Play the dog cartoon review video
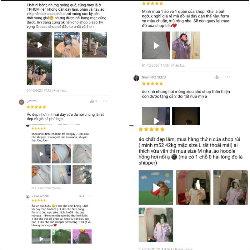 pos(156,187)
